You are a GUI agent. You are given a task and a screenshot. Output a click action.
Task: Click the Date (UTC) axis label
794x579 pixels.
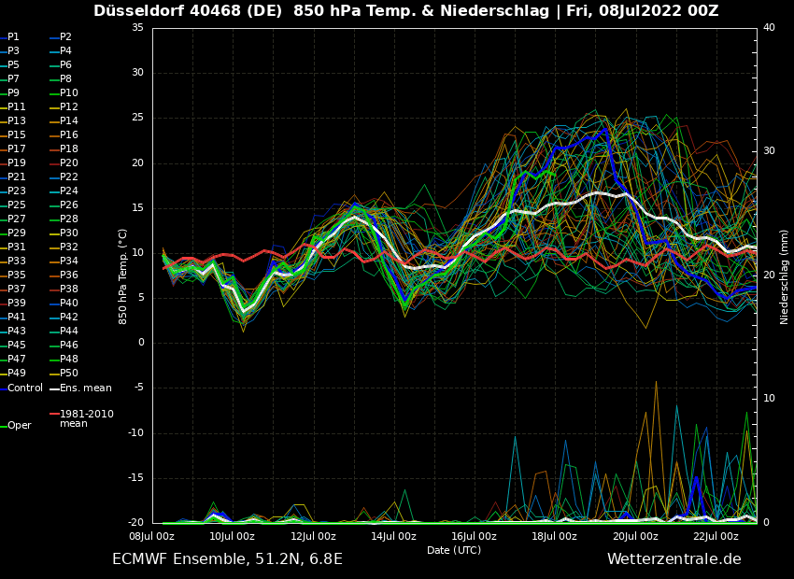pos(454,550)
